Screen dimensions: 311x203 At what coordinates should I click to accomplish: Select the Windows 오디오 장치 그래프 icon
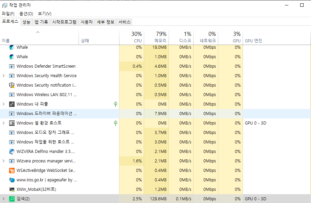click(12, 132)
